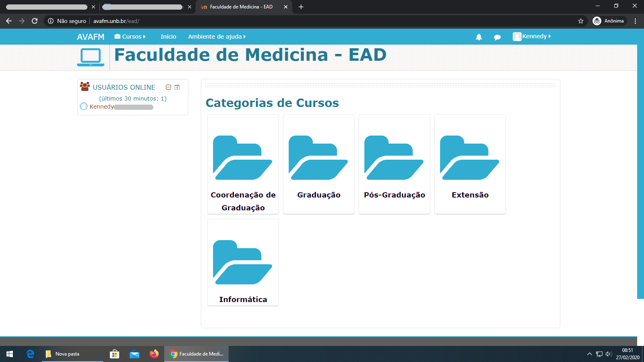
Task: Go to Início in navigation bar
Action: tap(168, 37)
